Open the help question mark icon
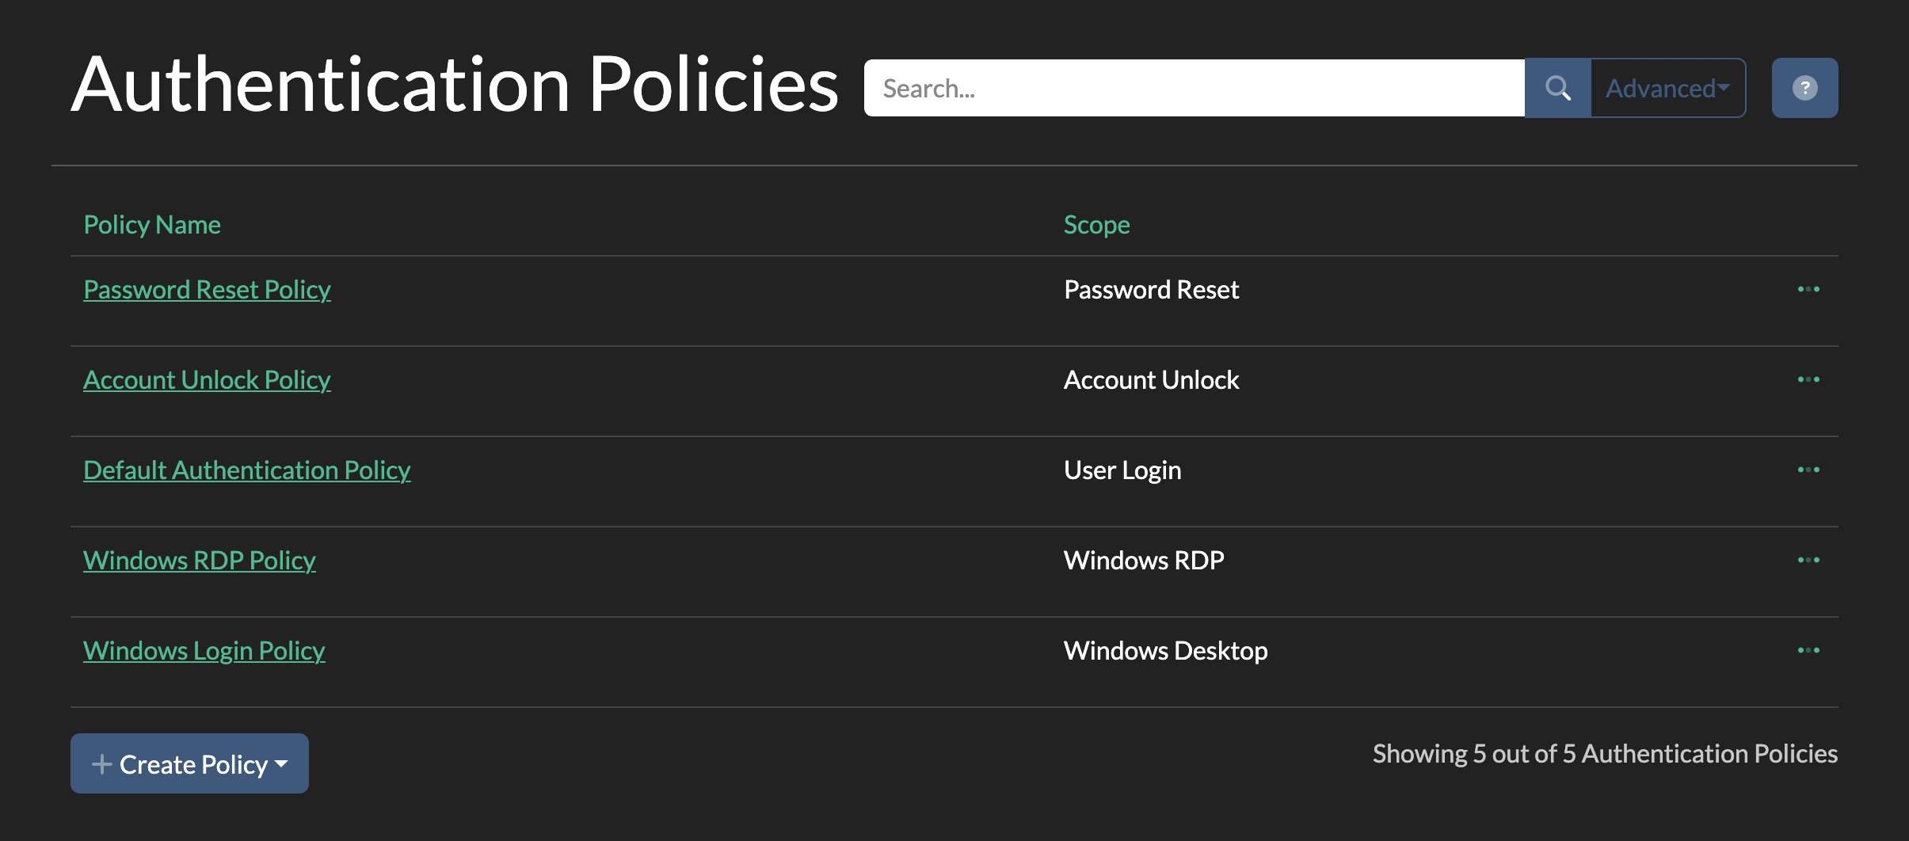 point(1804,88)
